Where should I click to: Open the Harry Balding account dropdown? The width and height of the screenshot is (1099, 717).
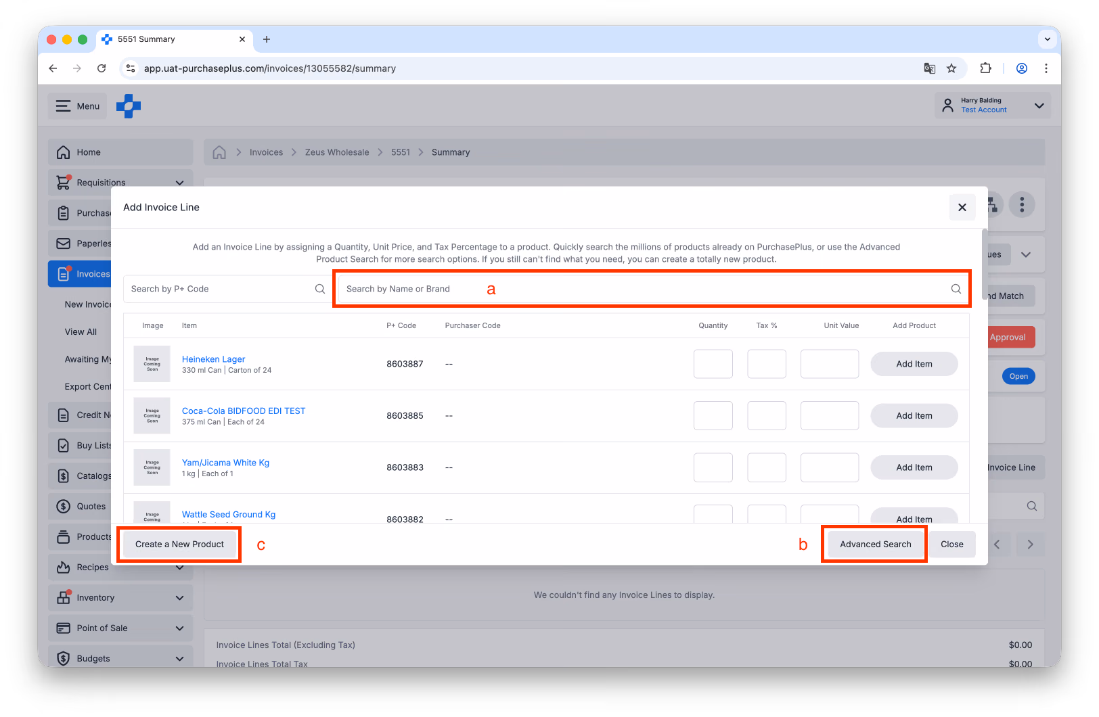pyautogui.click(x=993, y=106)
